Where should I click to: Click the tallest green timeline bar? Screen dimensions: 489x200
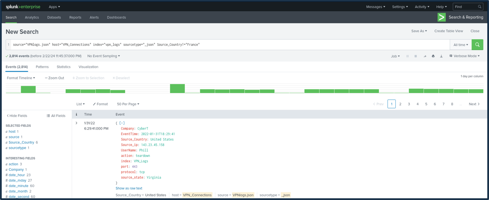[177, 88]
